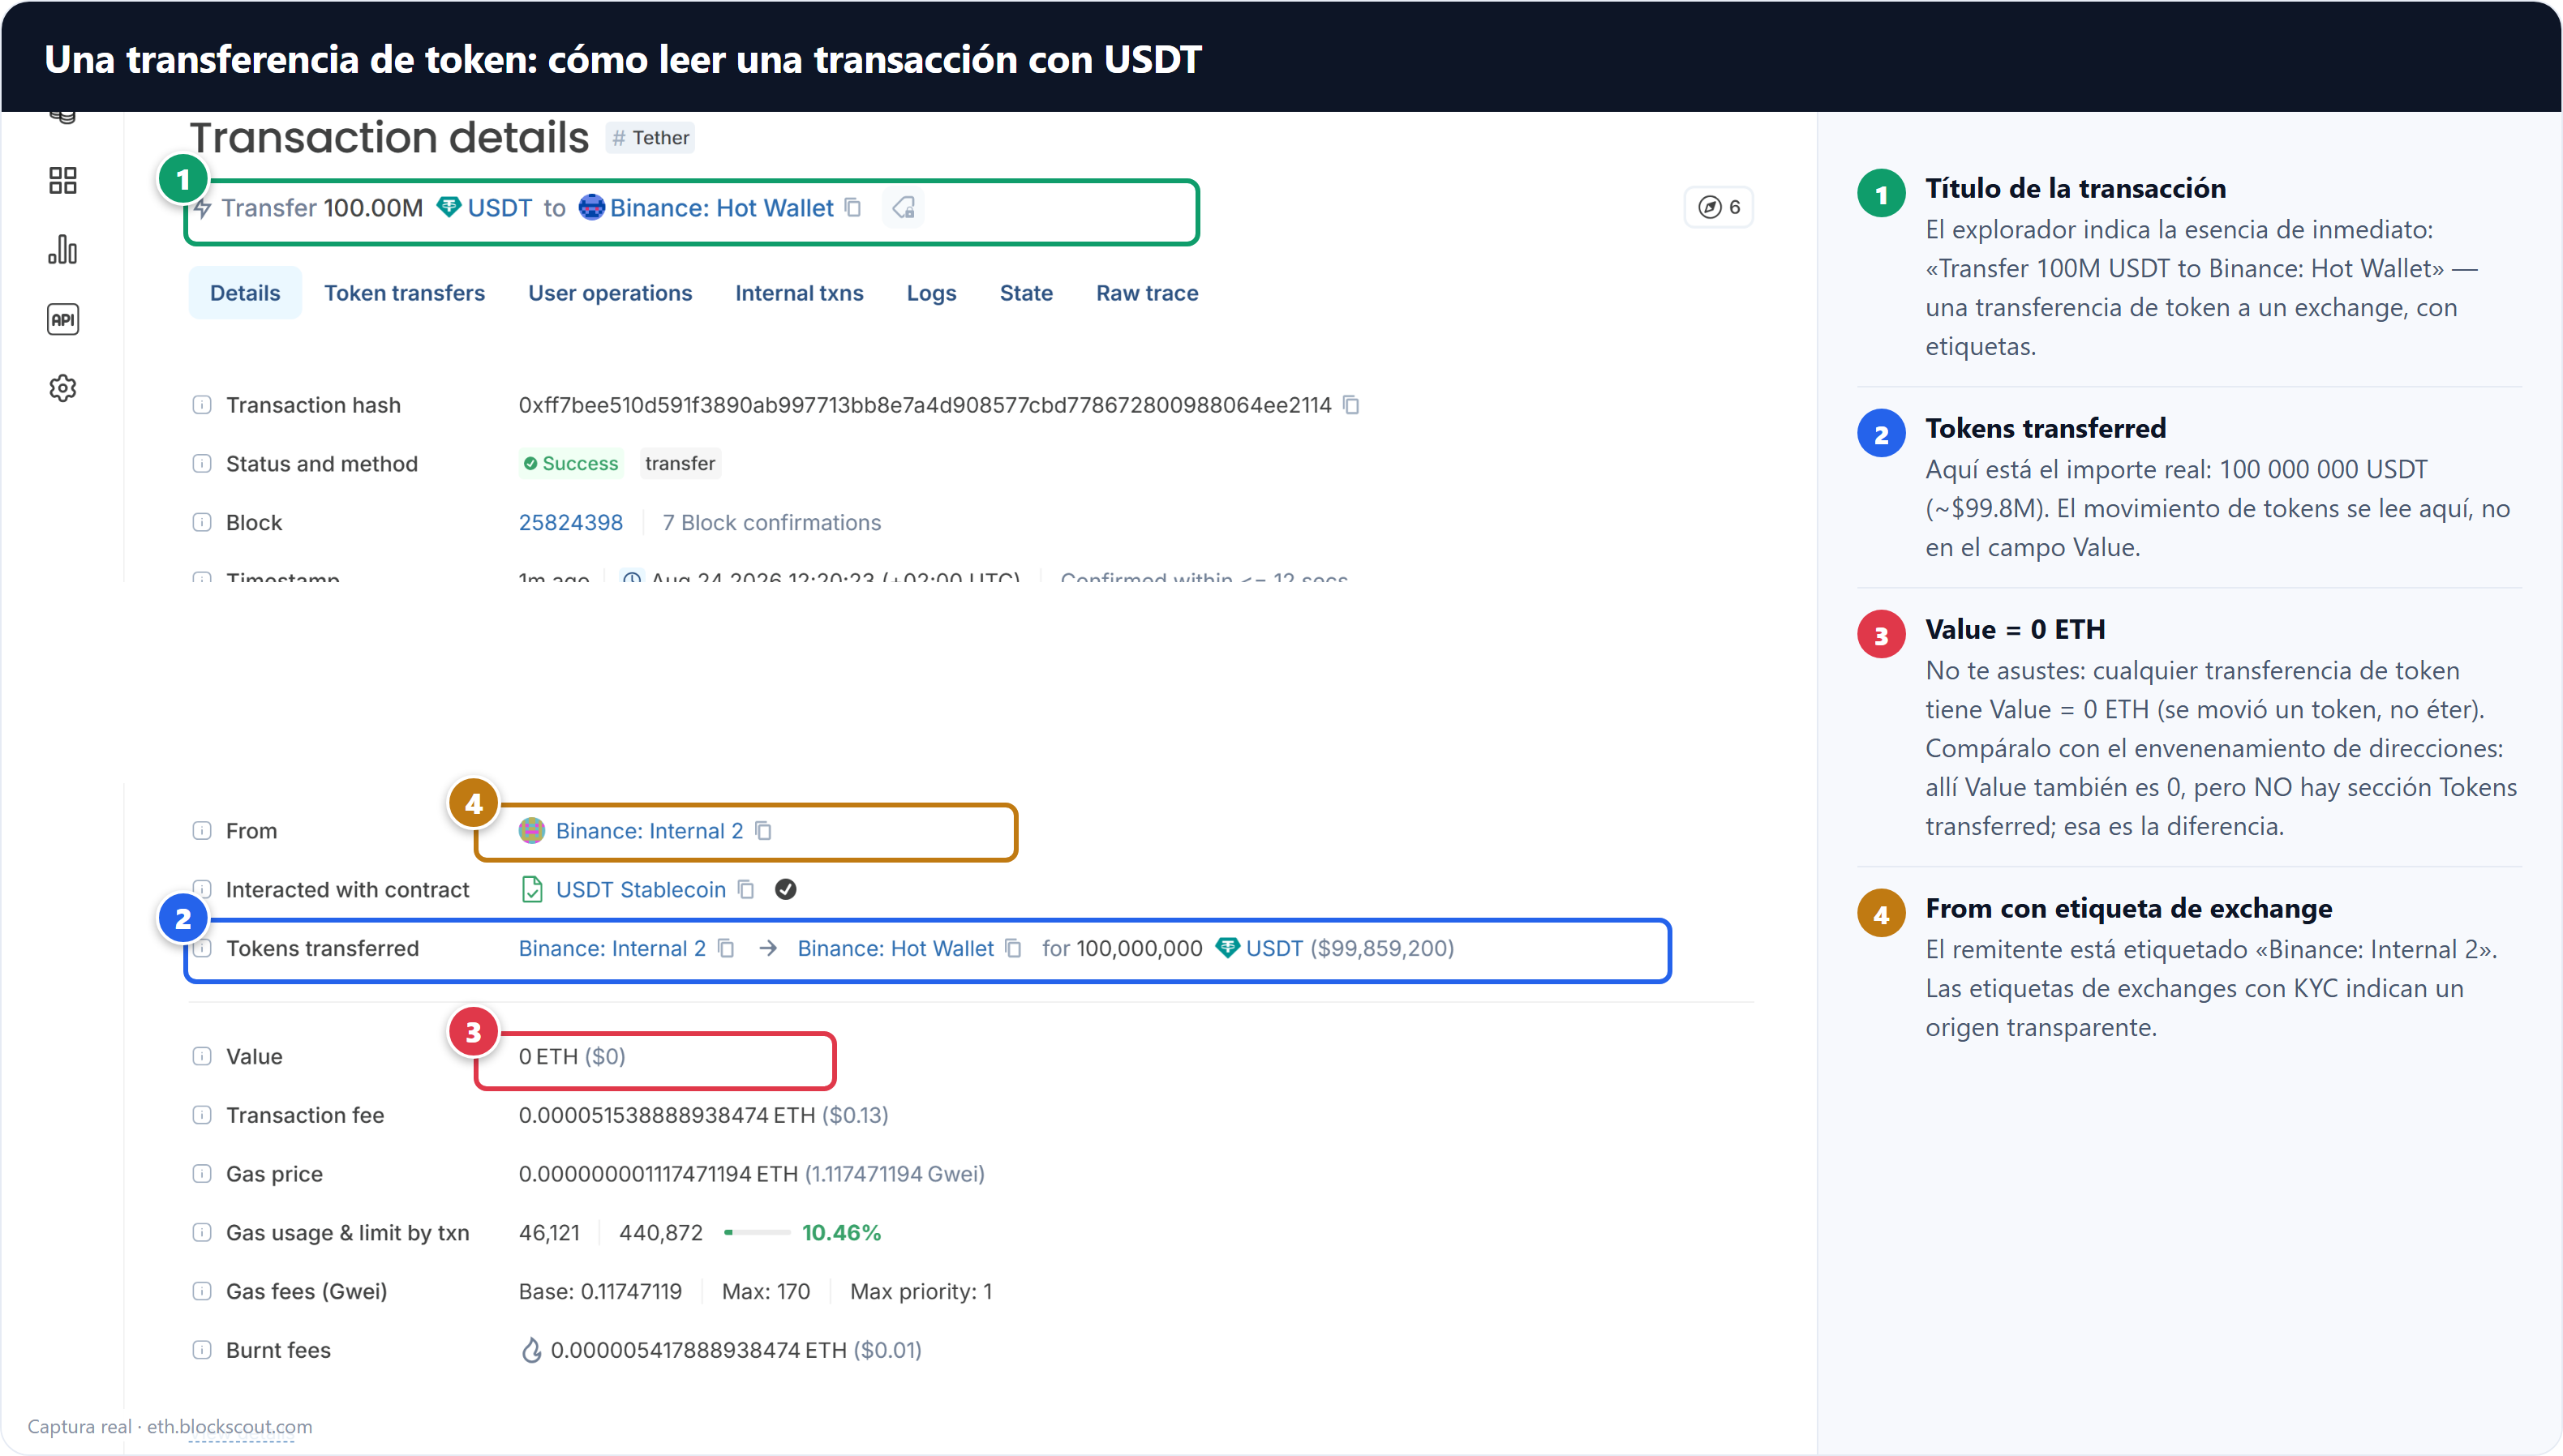Click the verified checkmark beside USDT Stablecoin

click(786, 889)
